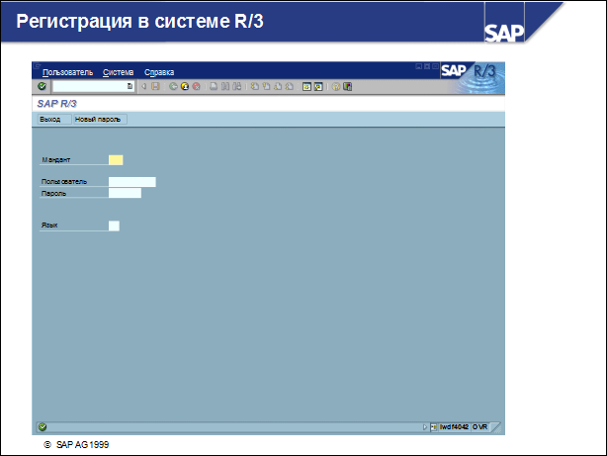Click the Customize local layout icon

pos(348,87)
